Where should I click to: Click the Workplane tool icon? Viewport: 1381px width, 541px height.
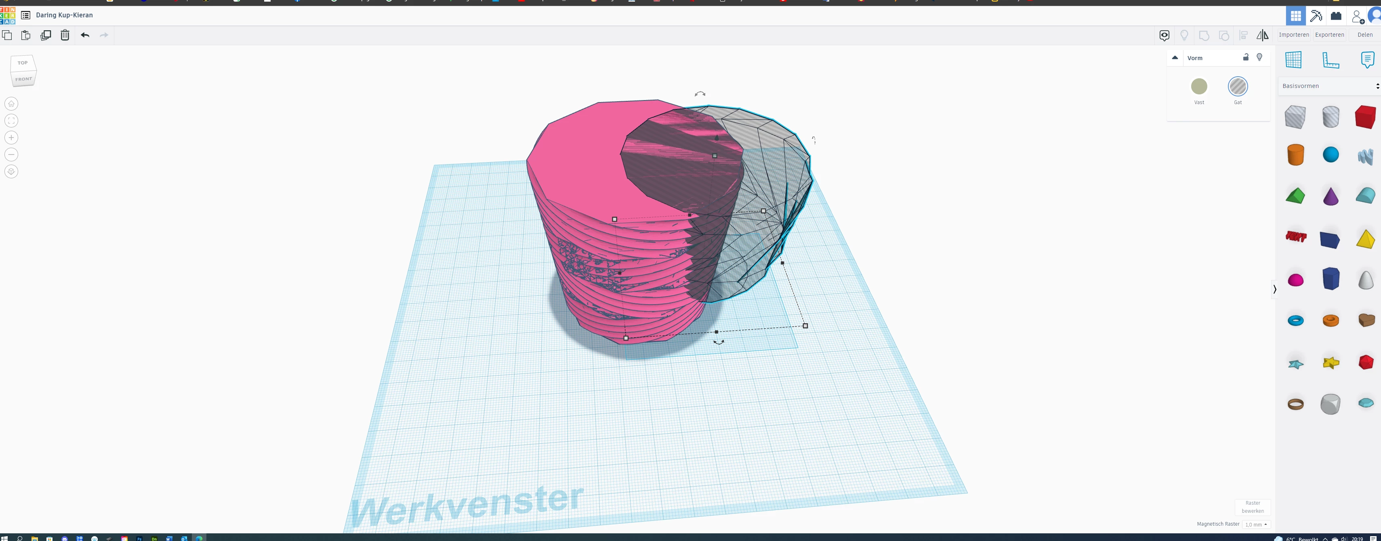coord(1294,60)
